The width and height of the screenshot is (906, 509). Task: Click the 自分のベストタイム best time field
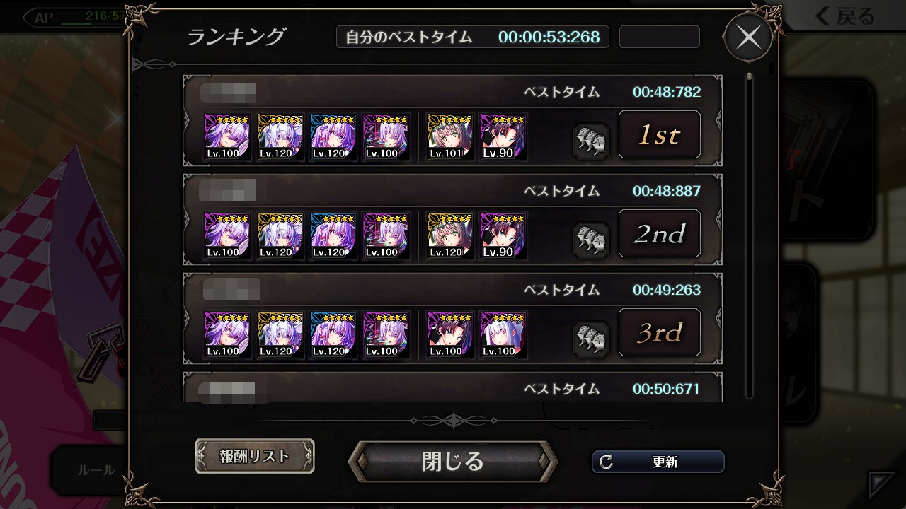tap(472, 37)
